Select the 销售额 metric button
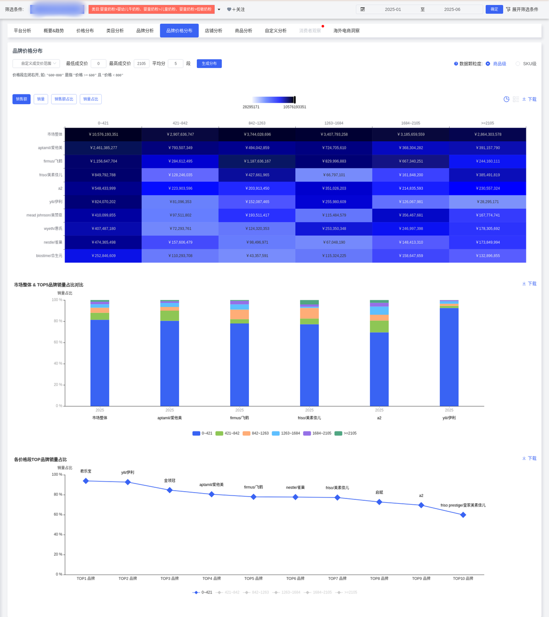 coord(22,99)
